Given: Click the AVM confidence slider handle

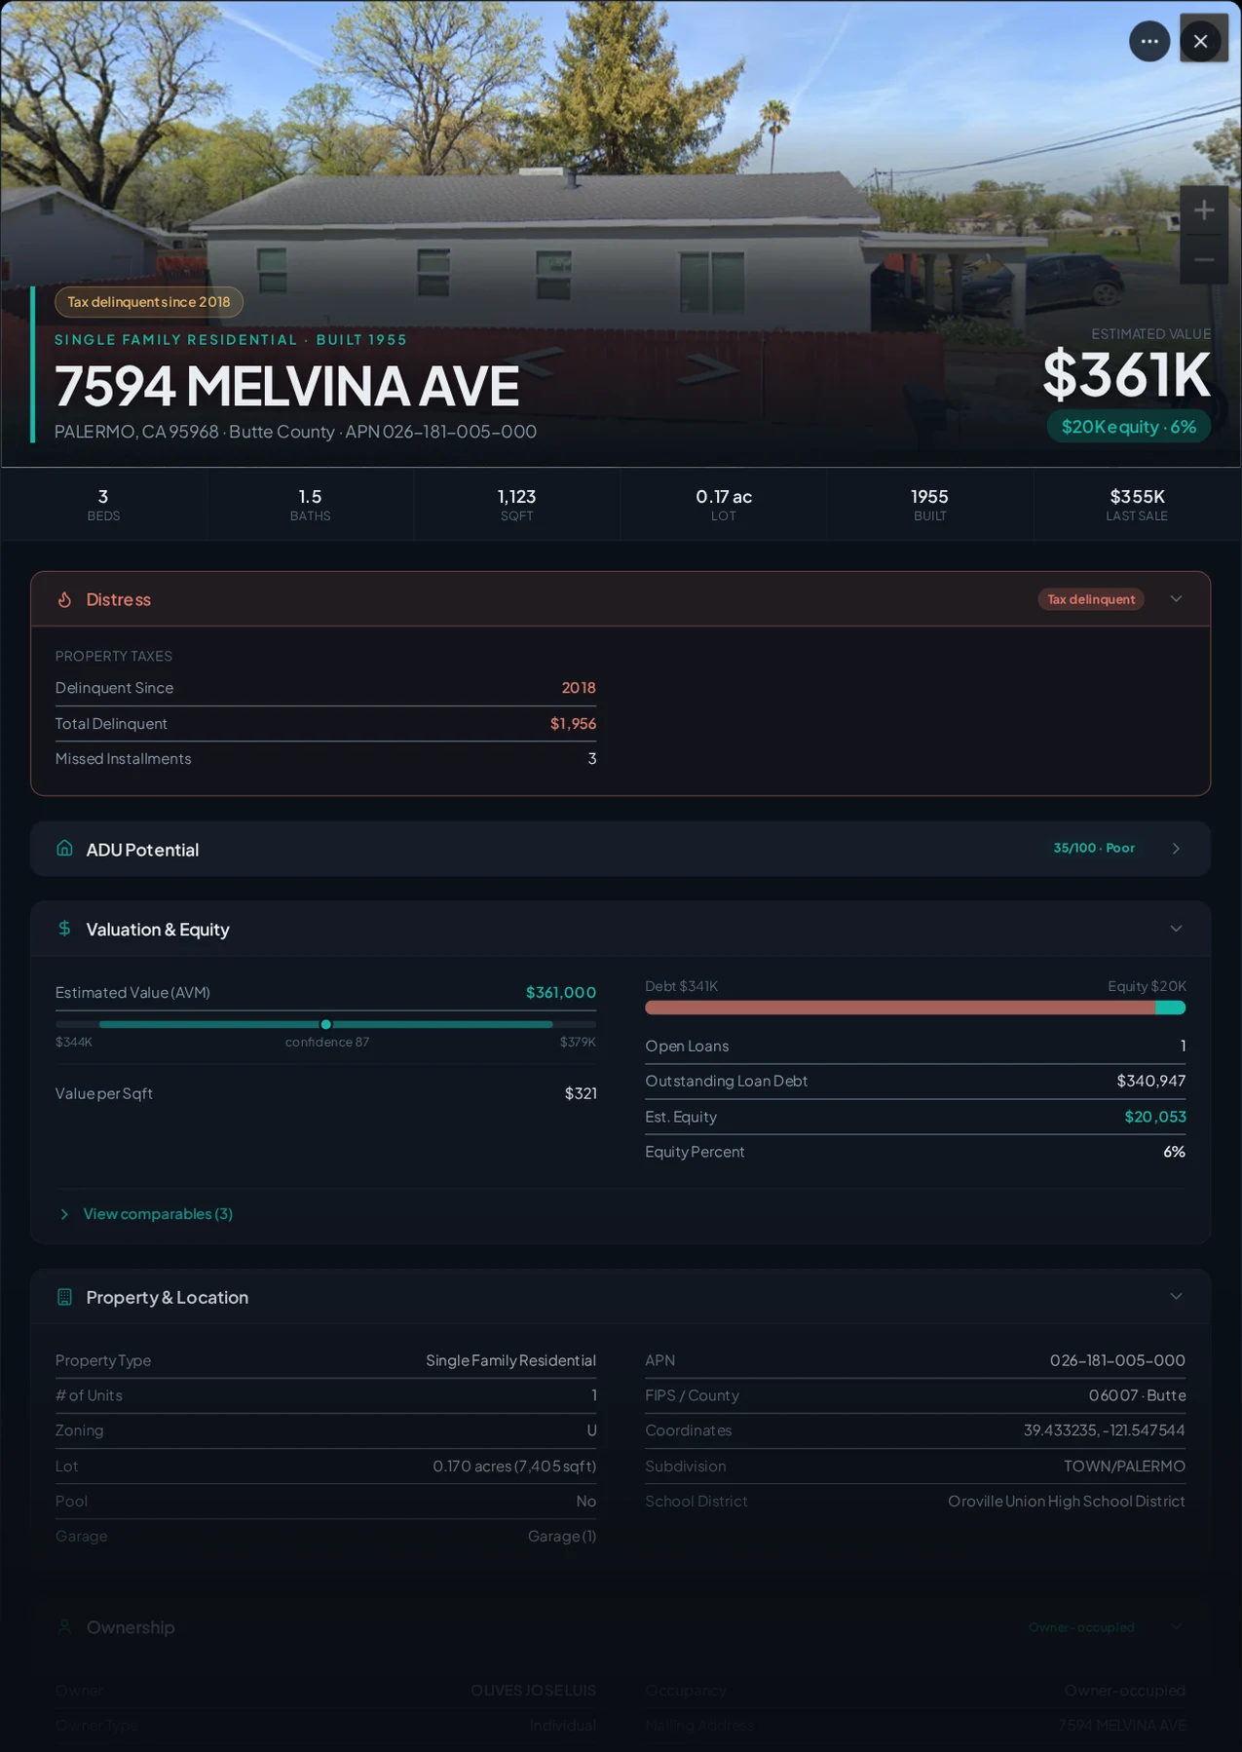Looking at the screenshot, I should click(326, 1024).
